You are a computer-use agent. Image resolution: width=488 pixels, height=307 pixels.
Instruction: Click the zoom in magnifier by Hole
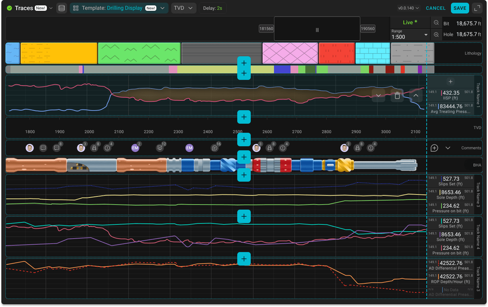point(436,34)
